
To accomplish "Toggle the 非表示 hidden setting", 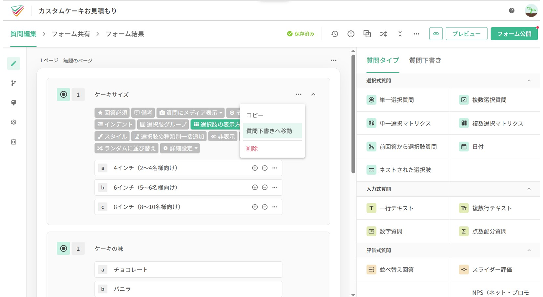I will (x=223, y=136).
